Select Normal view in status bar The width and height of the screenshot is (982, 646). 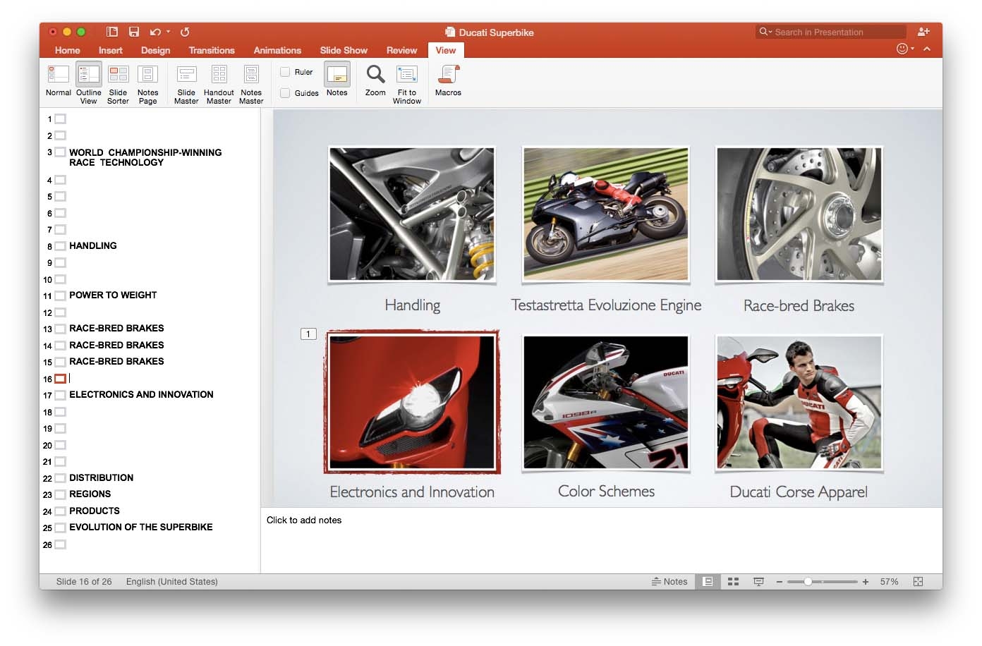point(708,582)
